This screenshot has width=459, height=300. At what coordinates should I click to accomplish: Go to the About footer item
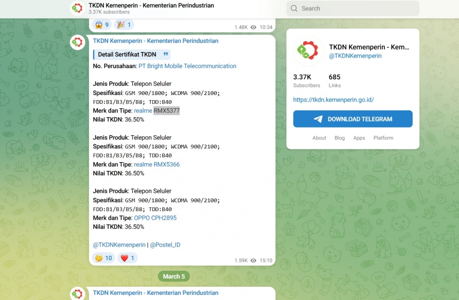pos(319,138)
